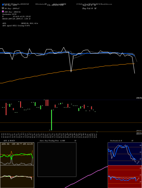The height and width of the screenshot is (188, 142).
Task: Click the MACD chart panel below ADX
Action: coord(17,177)
